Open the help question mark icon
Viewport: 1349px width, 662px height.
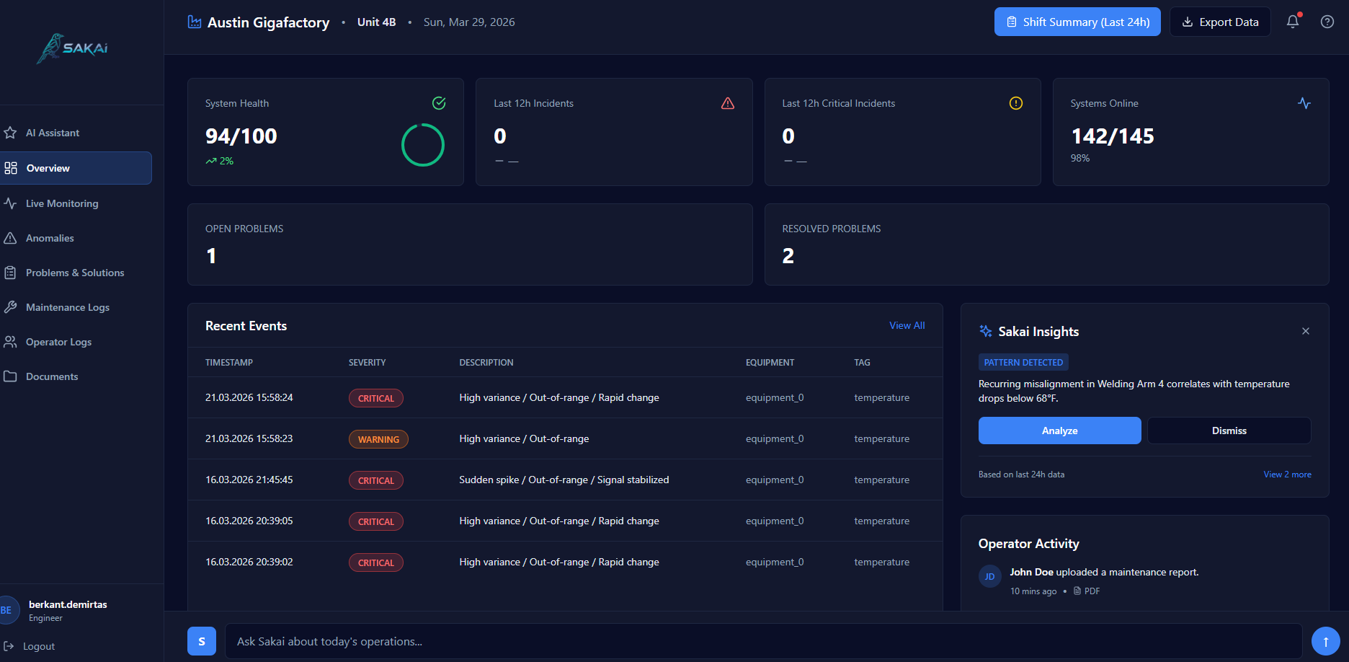coord(1327,22)
